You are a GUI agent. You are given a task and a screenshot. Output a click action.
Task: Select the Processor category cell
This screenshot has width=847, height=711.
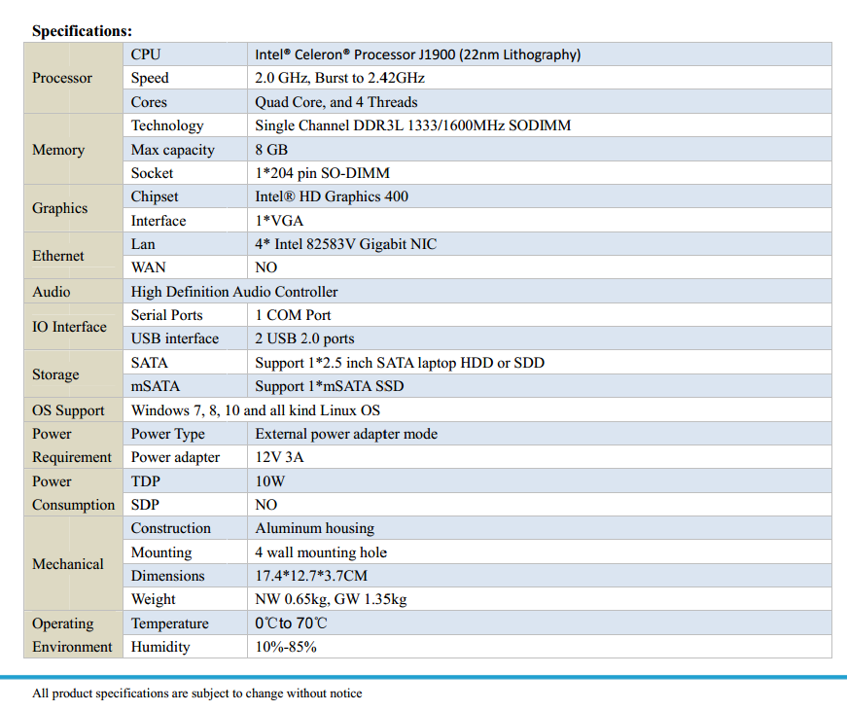(62, 78)
